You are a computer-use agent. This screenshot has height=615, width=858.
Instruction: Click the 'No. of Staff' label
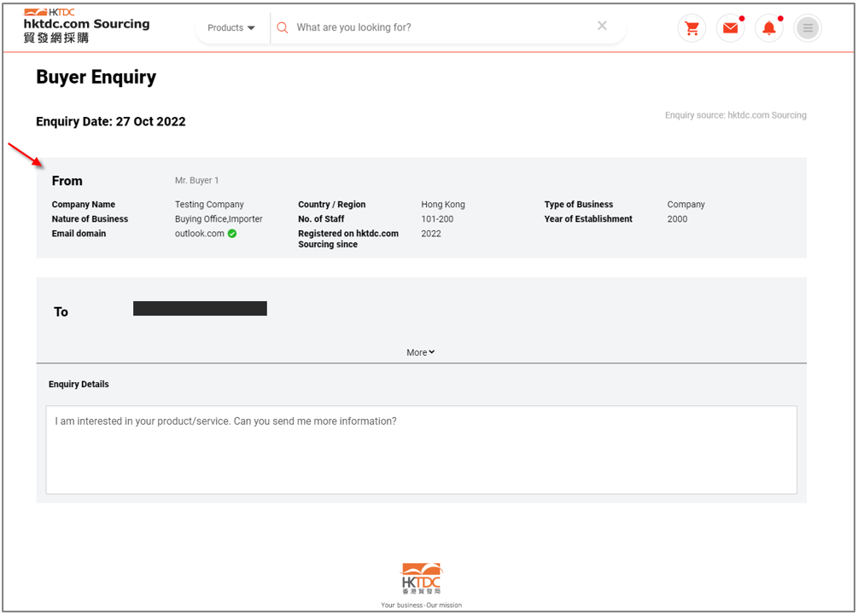(x=321, y=219)
